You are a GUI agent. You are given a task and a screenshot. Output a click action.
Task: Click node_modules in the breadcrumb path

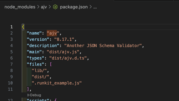coord(20,7)
